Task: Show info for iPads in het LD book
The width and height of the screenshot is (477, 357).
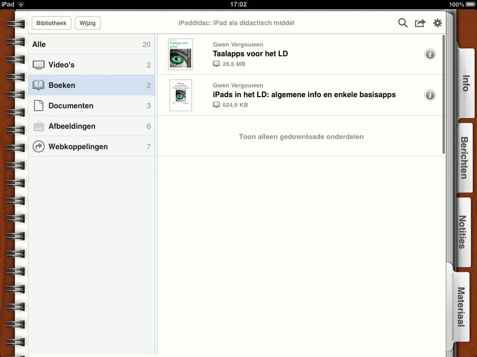Action: pyautogui.click(x=430, y=95)
